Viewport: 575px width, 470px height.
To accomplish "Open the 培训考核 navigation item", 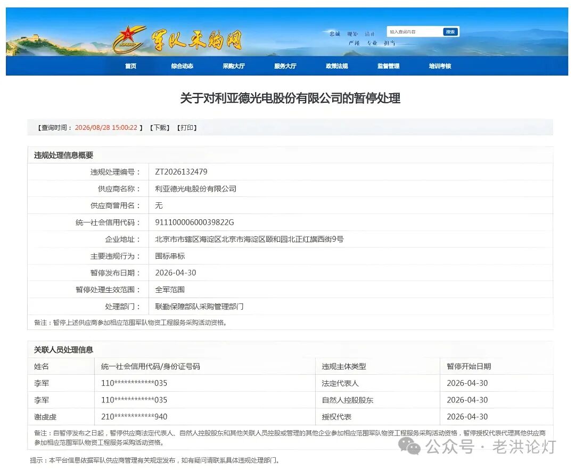I will pyautogui.click(x=440, y=66).
